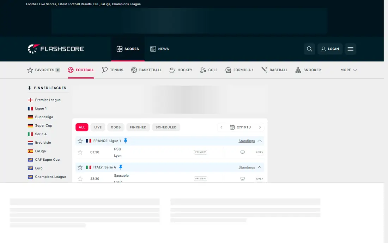The image size is (388, 243).
Task: Expand the More sports dropdown
Action: click(348, 70)
